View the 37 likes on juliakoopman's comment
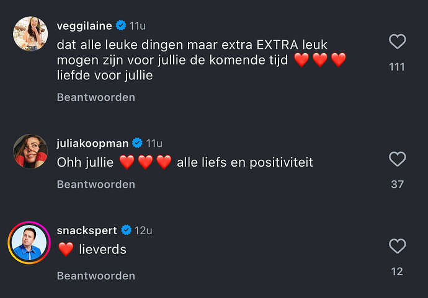428x298 pixels. click(x=397, y=184)
